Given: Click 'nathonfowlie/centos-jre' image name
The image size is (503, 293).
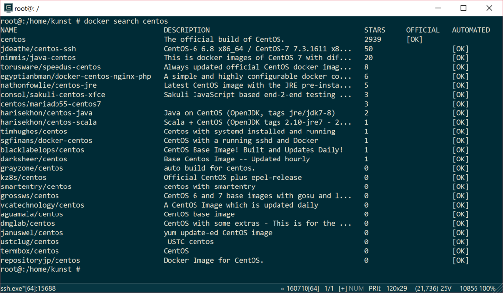Looking at the screenshot, I should point(49,85).
